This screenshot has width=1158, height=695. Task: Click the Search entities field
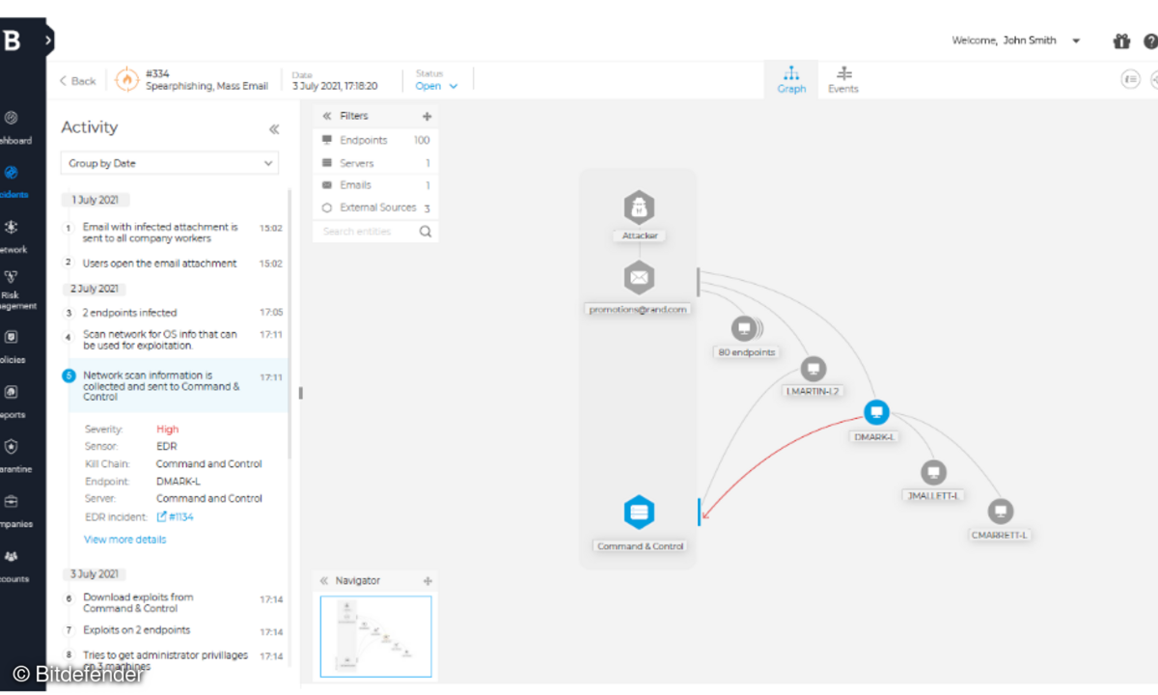[367, 232]
